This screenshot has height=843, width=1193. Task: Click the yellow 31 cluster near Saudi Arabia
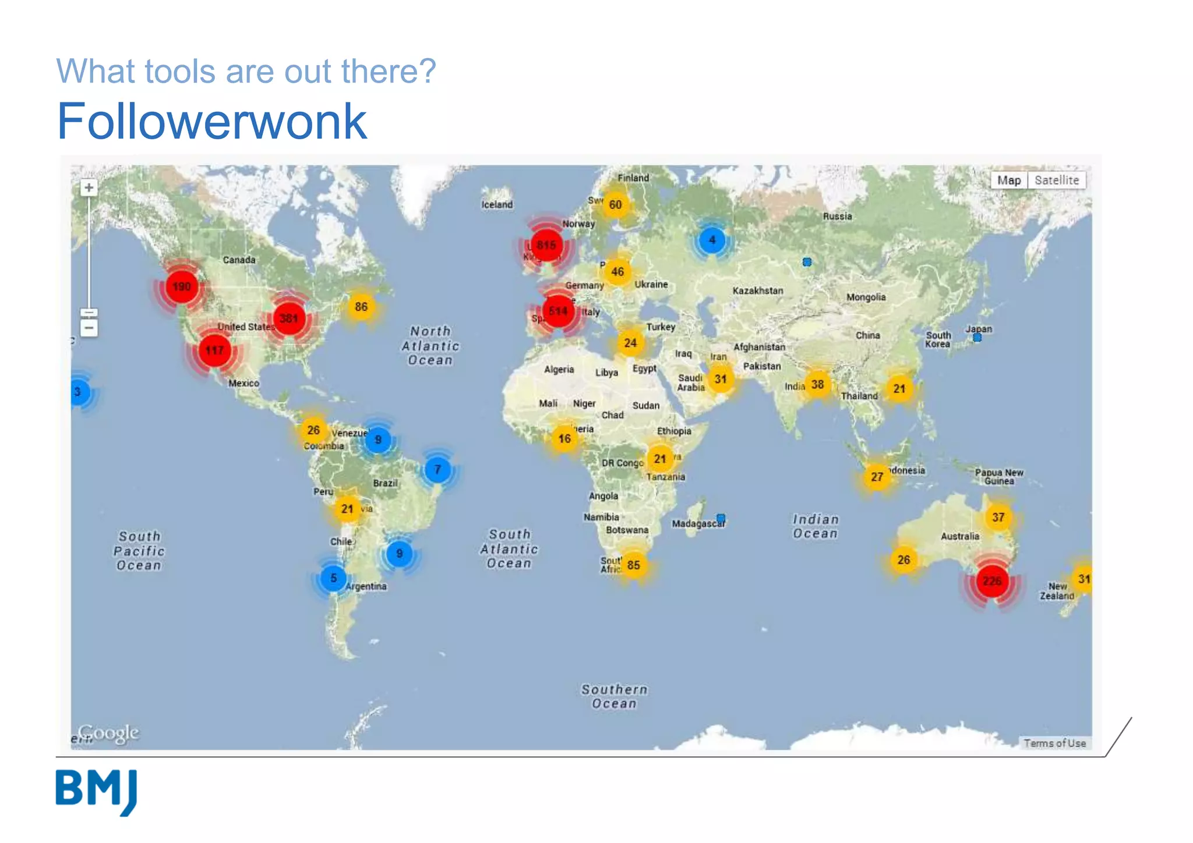coord(721,379)
